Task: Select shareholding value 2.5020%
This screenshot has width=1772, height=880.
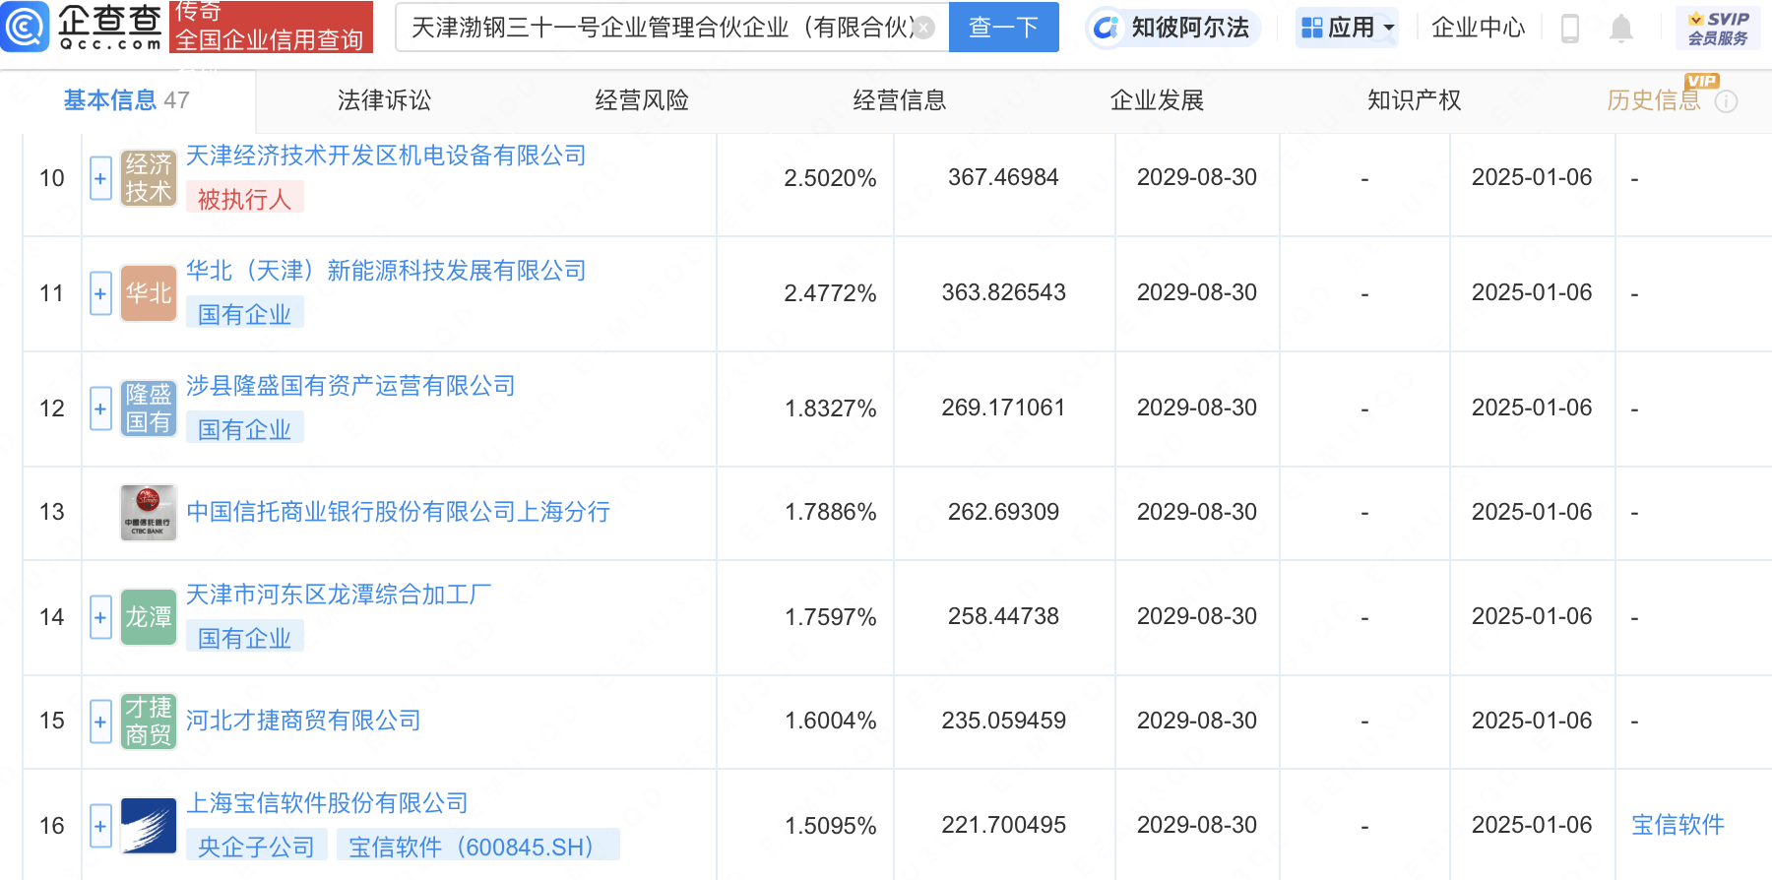Action: 830,178
